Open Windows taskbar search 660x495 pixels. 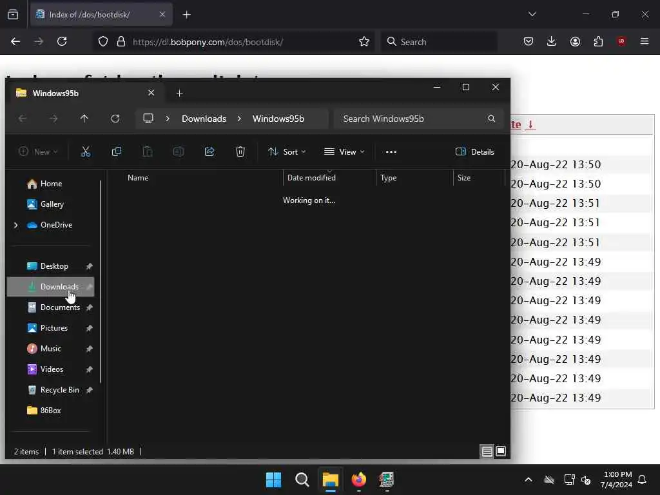click(302, 480)
